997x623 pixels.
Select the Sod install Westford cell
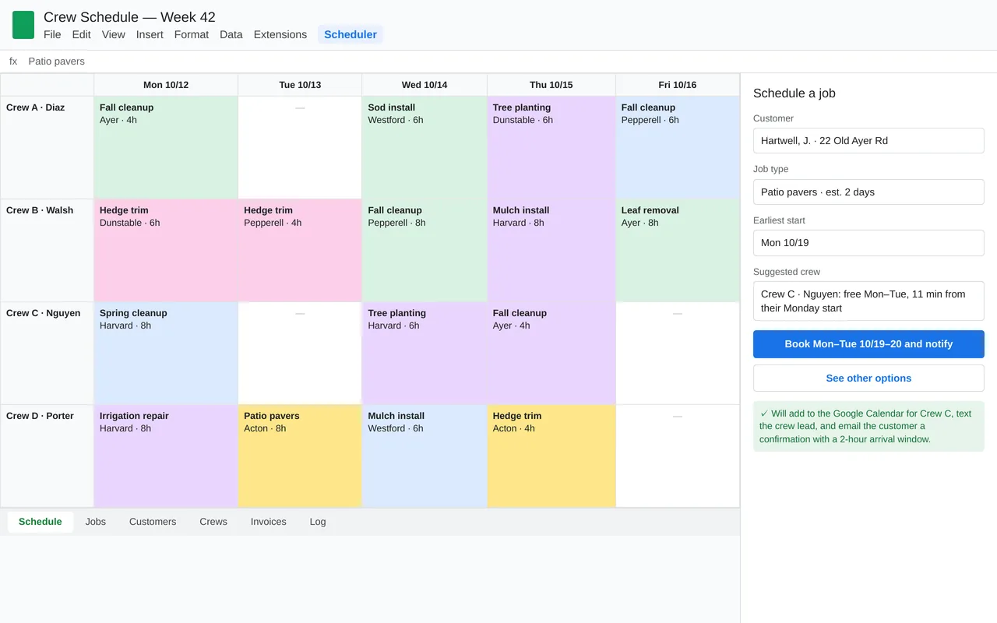coord(425,148)
